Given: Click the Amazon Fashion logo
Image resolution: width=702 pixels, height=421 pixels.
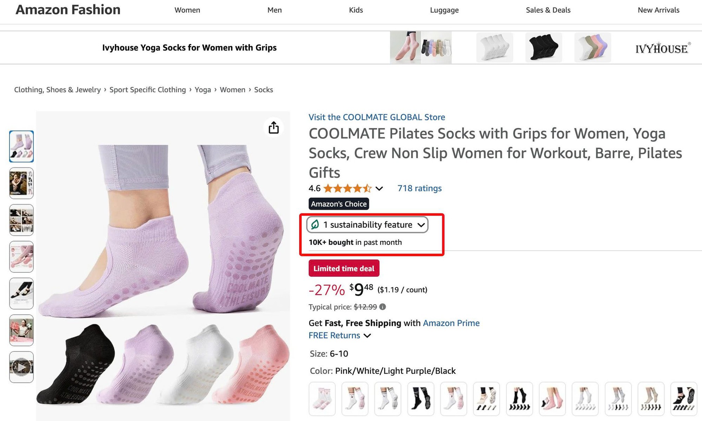Looking at the screenshot, I should 67,10.
